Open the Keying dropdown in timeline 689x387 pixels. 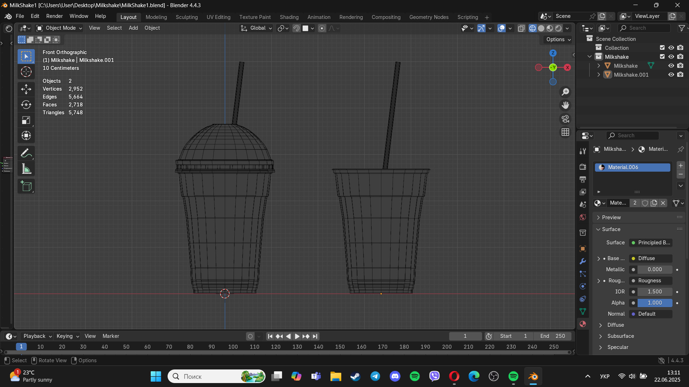67,336
